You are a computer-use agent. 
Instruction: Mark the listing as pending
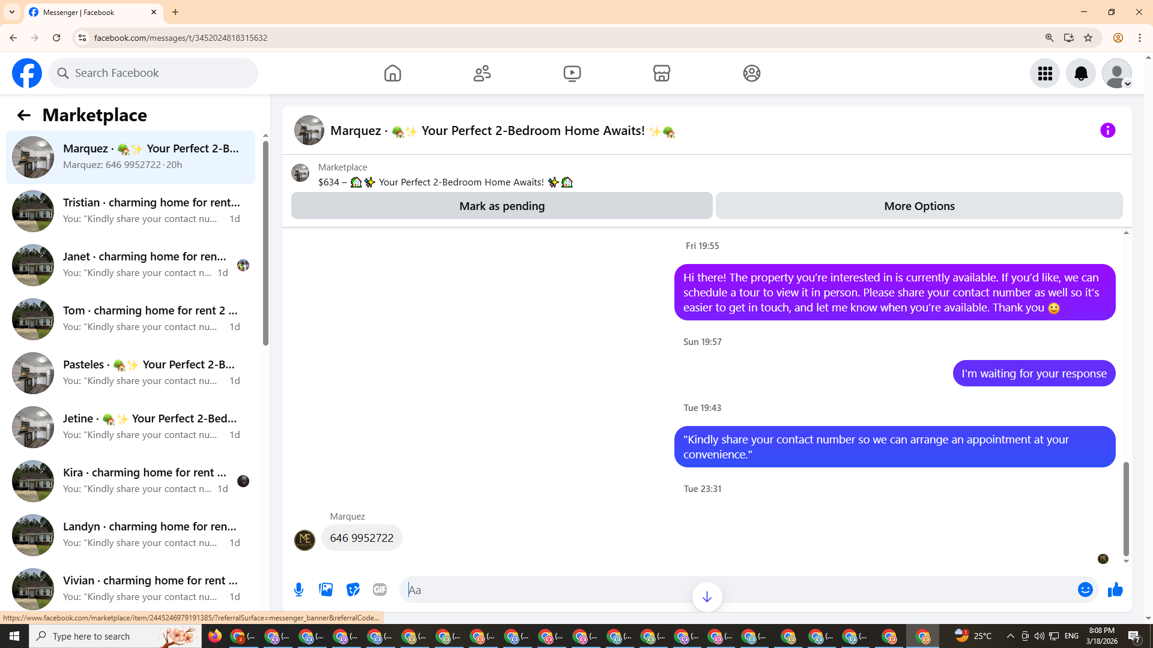(501, 206)
